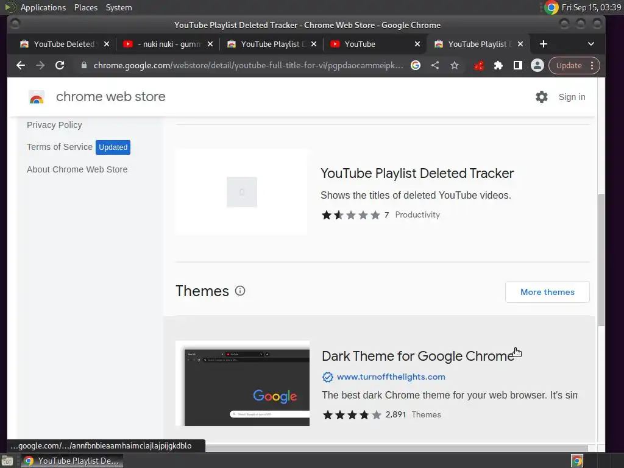Open the Applications menu
This screenshot has height=468, width=624.
(x=43, y=7)
